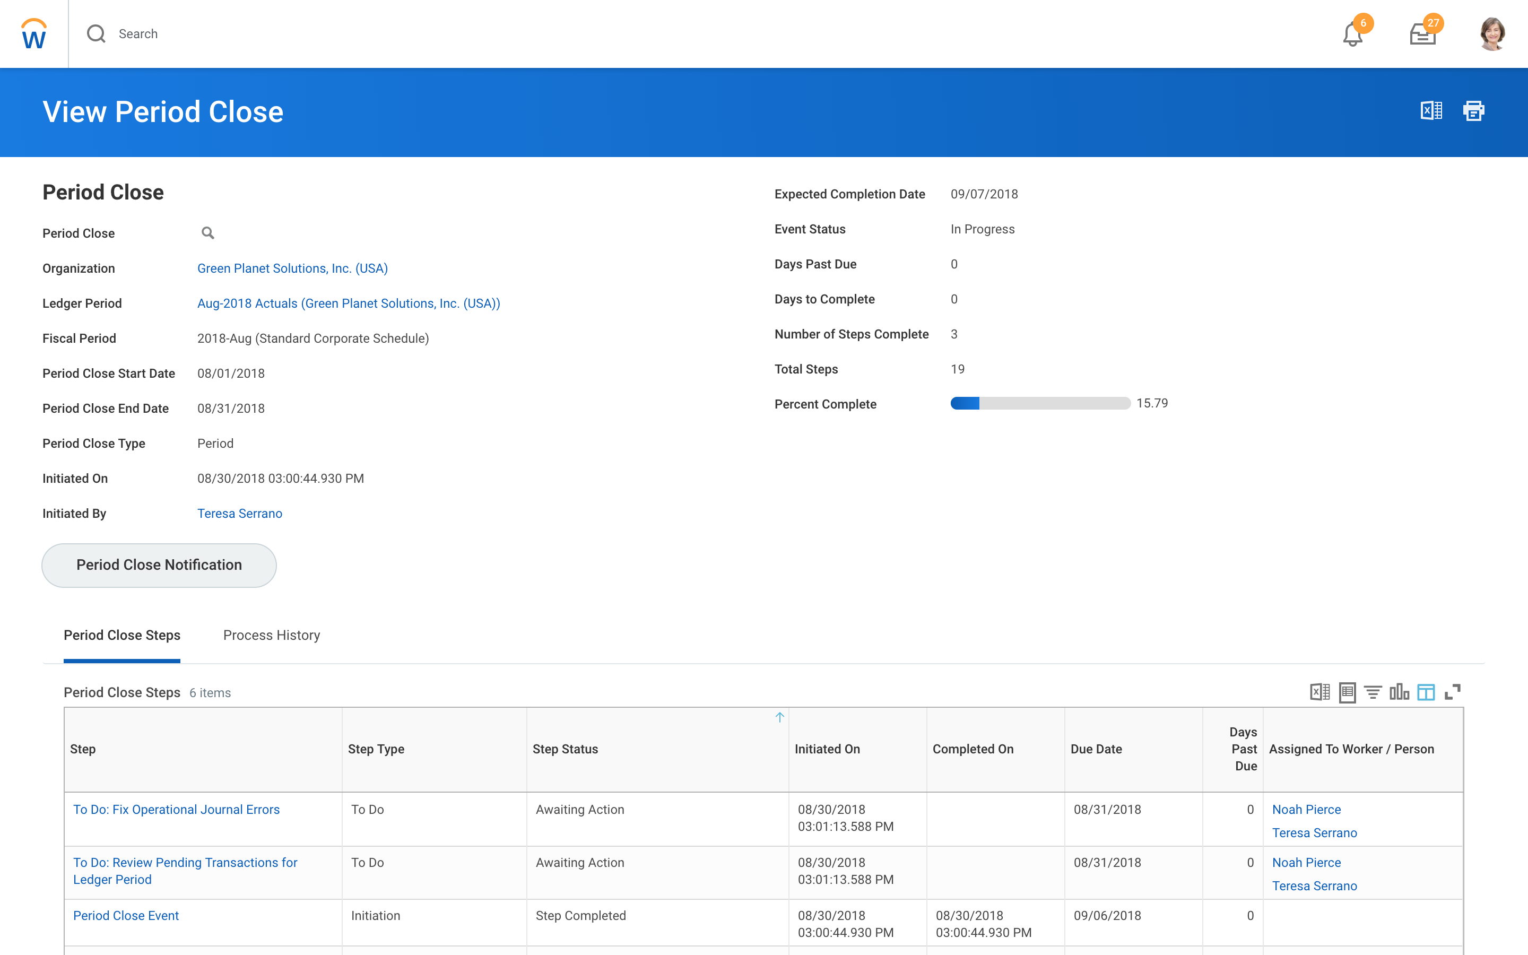Expand the table to fullscreen

pos(1452,692)
